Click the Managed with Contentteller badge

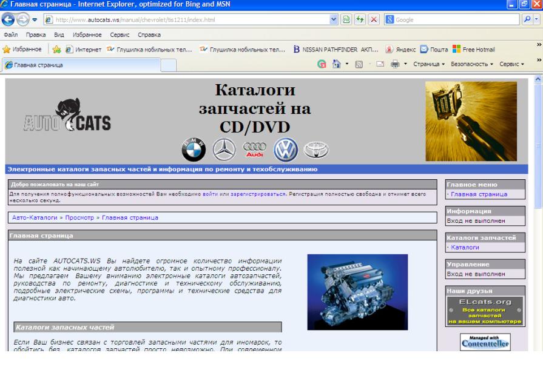485,342
